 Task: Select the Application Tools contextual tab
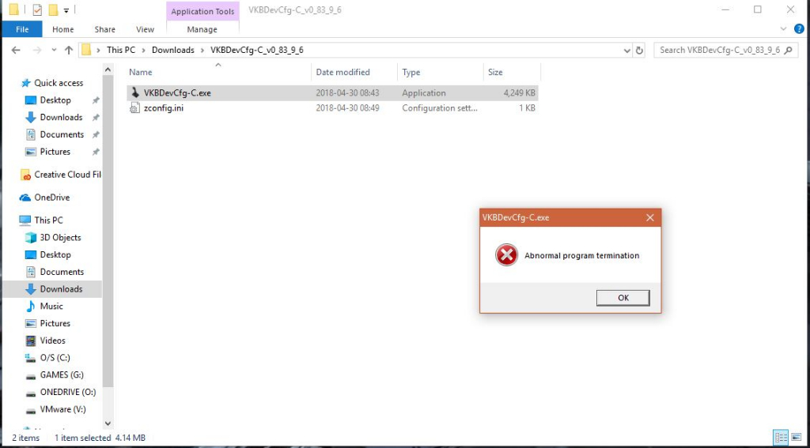(x=202, y=11)
